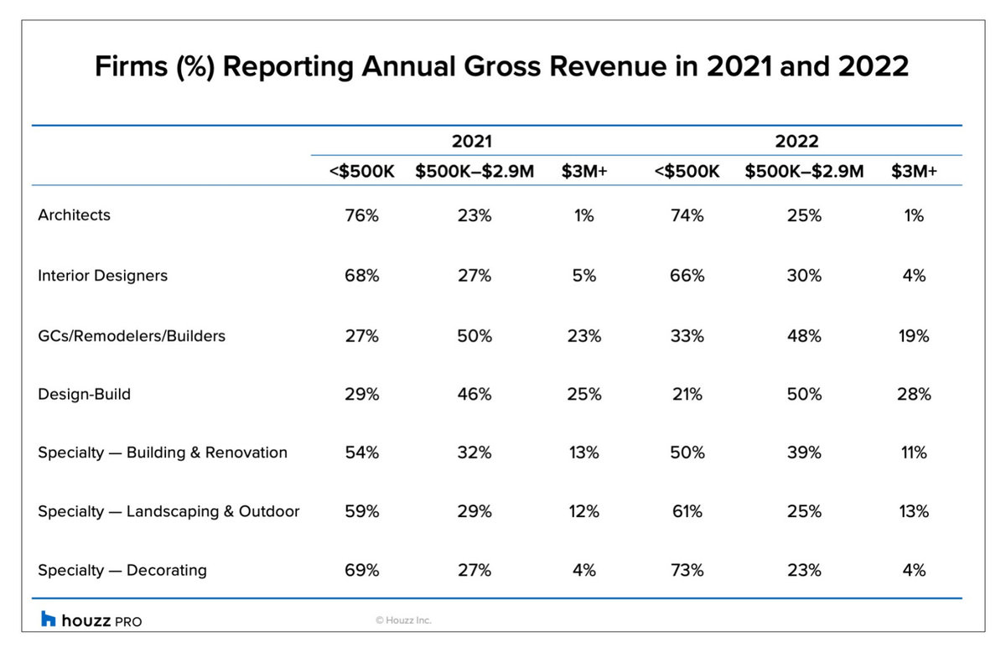1006x653 pixels.
Task: Select the Architects row label
Action: pyautogui.click(x=74, y=215)
